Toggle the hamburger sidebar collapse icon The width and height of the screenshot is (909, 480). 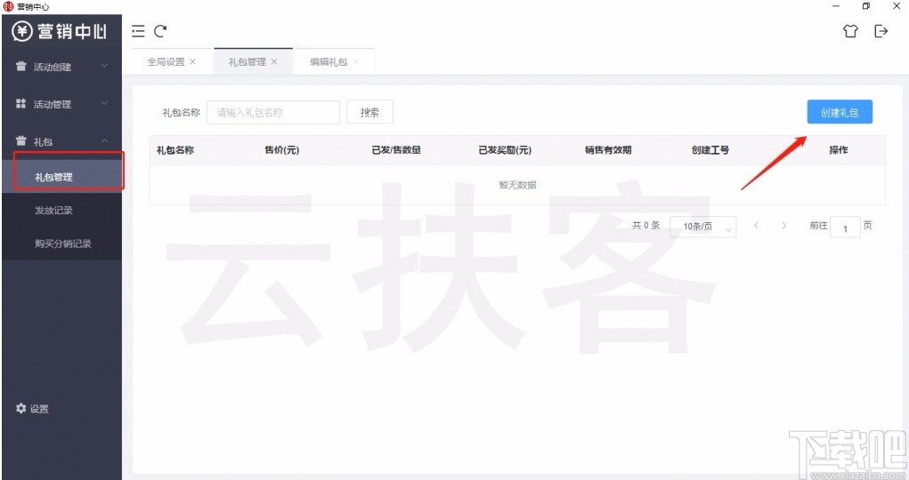(x=138, y=31)
